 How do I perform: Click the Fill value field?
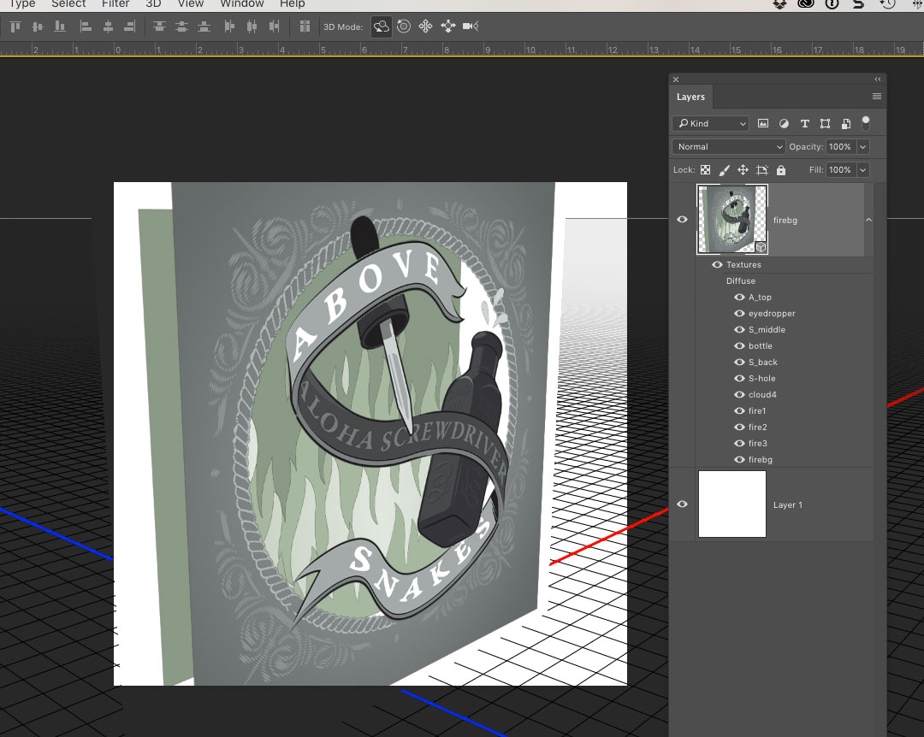coord(841,170)
